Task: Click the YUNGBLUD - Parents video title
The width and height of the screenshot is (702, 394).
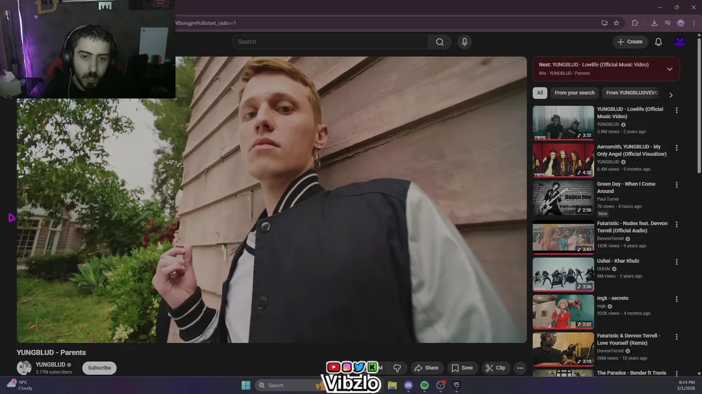Action: (52, 352)
